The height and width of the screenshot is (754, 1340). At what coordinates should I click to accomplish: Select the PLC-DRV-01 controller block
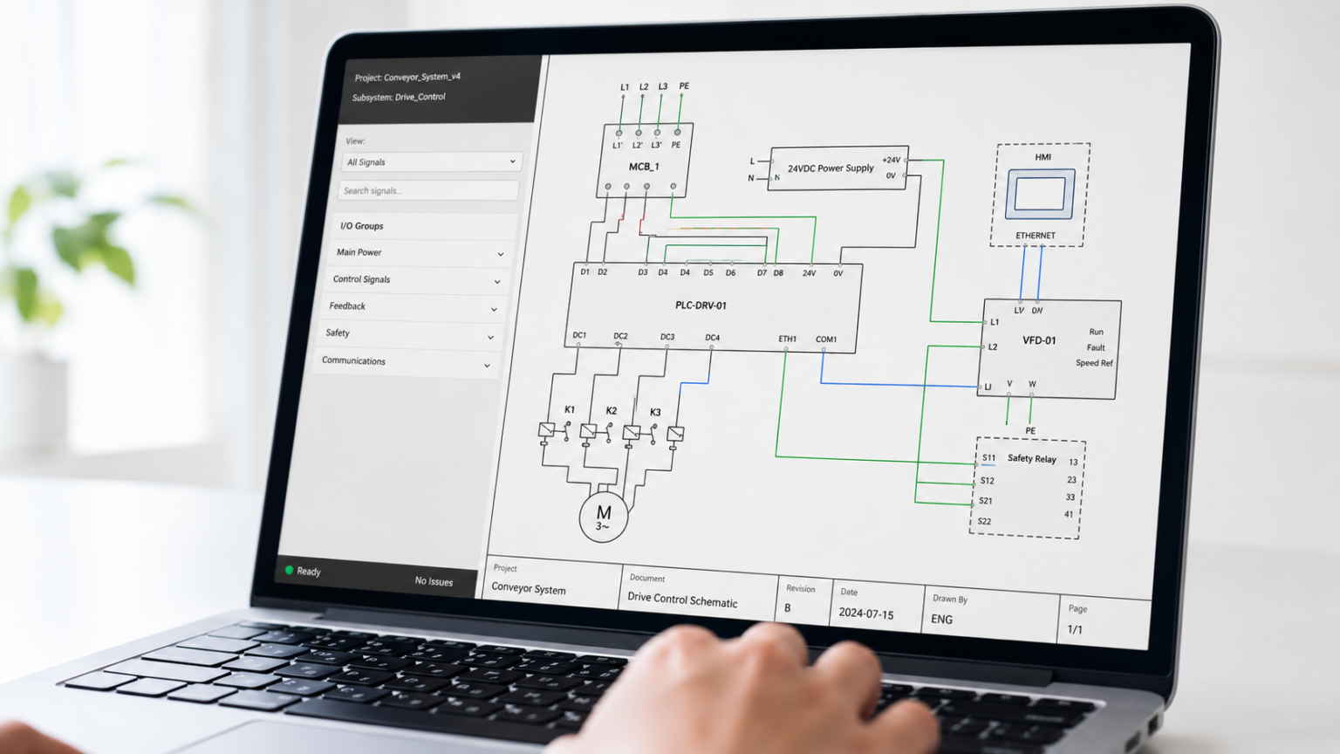pyautogui.click(x=713, y=307)
